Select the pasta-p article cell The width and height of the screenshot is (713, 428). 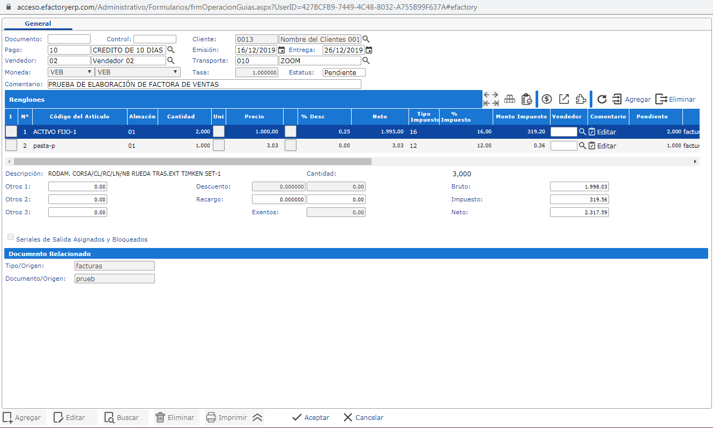coord(80,146)
